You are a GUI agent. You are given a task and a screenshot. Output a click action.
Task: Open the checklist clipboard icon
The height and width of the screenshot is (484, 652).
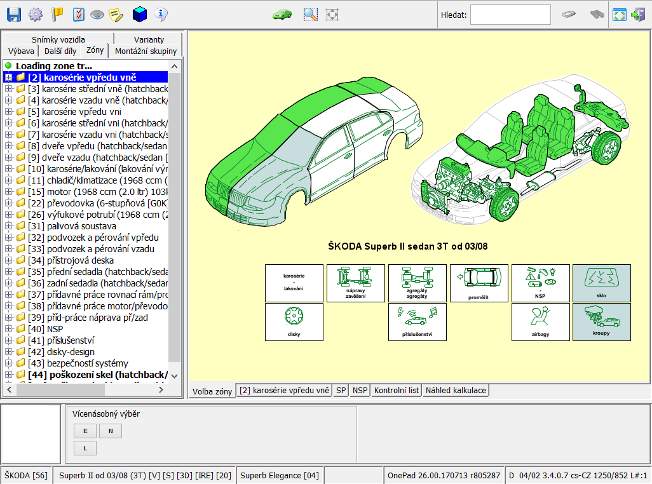coord(78,15)
